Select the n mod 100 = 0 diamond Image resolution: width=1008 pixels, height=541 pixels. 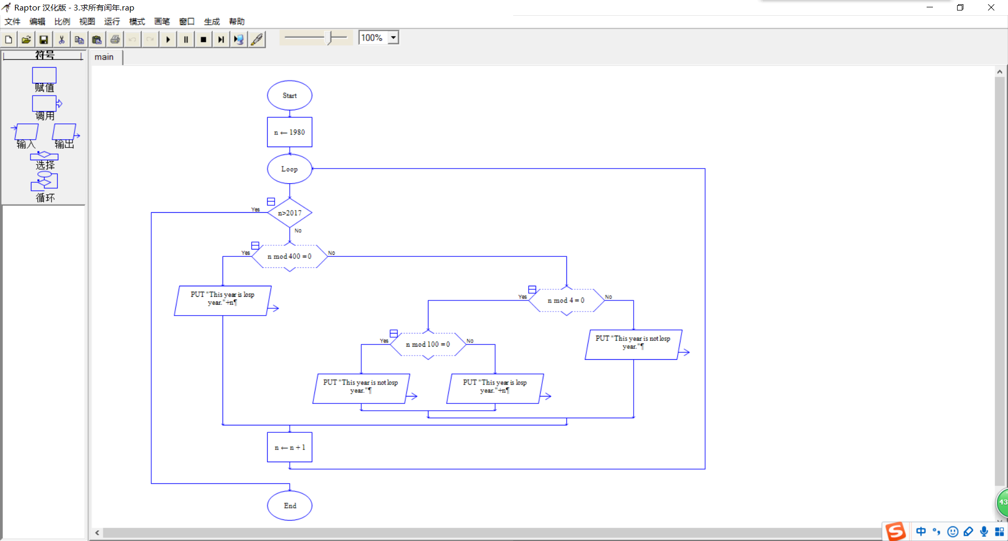[x=428, y=345]
